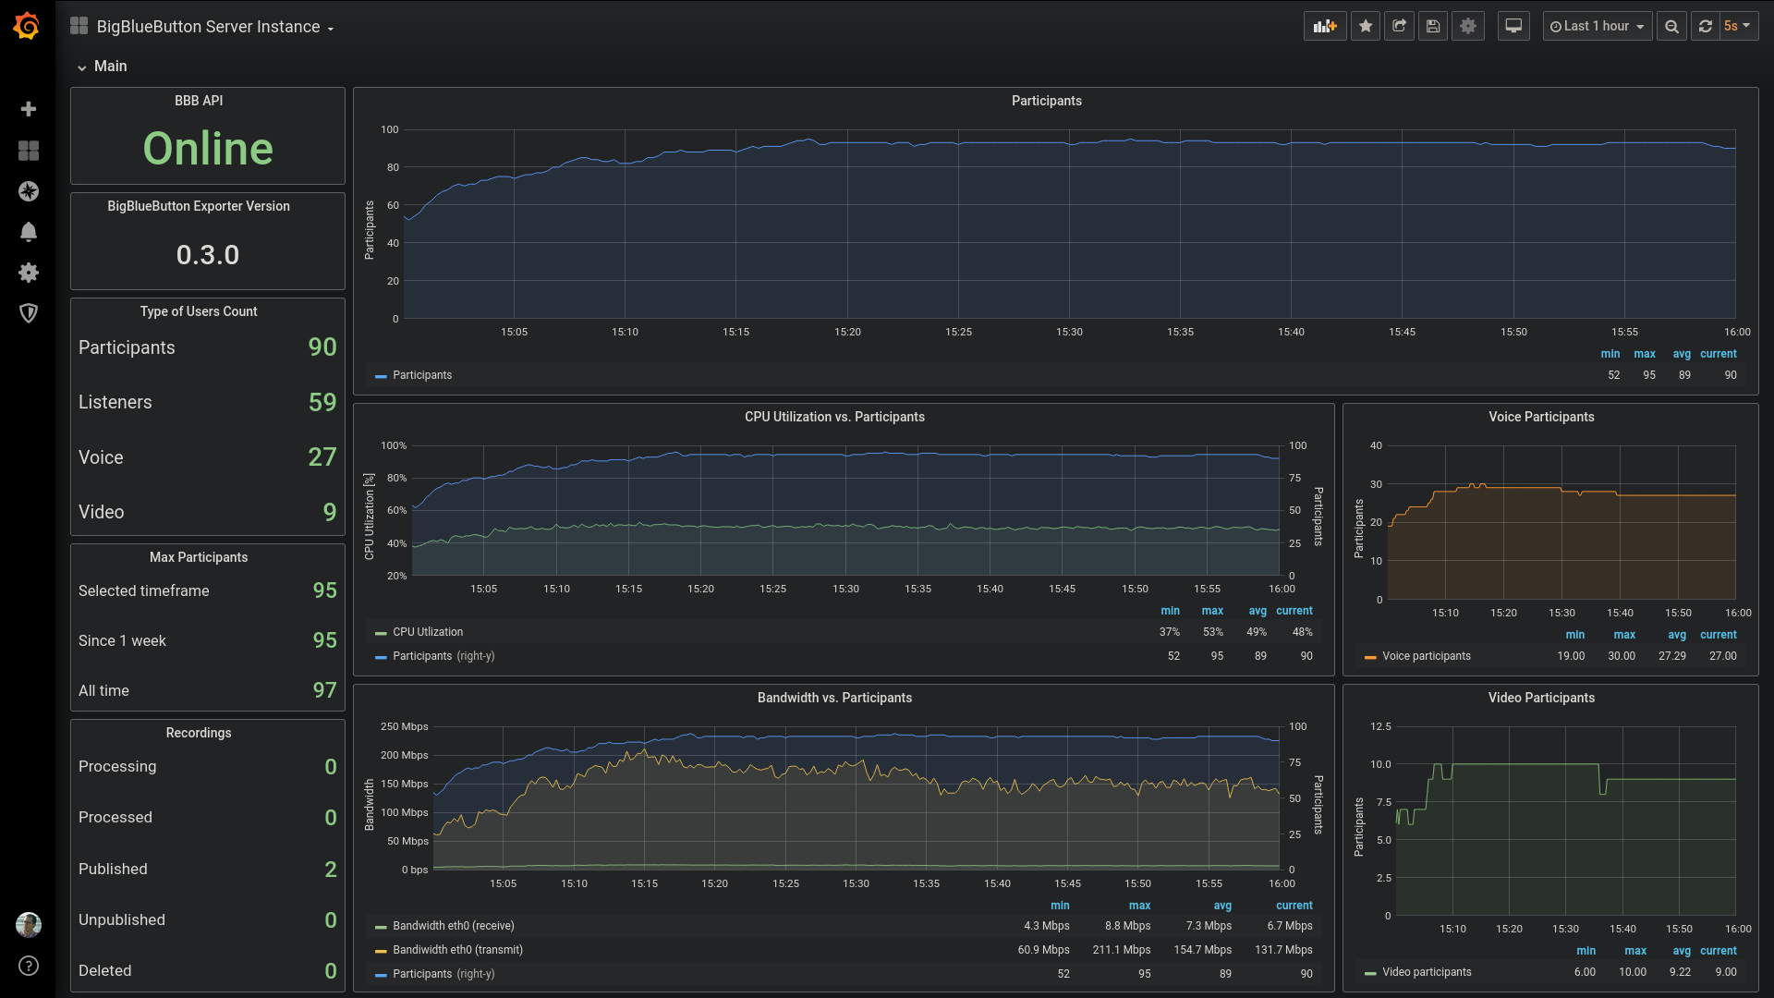The image size is (1774, 998).
Task: Toggle Bandwidth eth0 (receive) legend series
Action: (454, 926)
